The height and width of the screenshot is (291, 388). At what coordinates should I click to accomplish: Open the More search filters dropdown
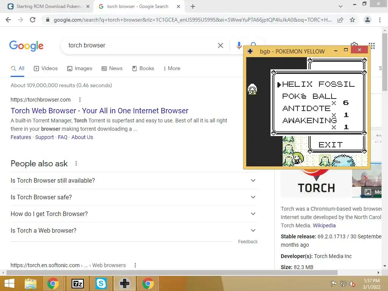pos(172,68)
